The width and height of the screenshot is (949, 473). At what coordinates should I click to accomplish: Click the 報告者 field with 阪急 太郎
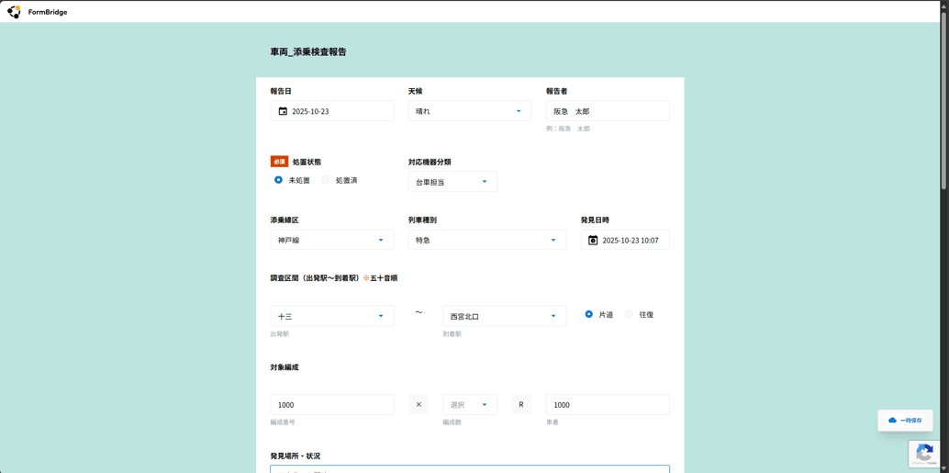608,111
